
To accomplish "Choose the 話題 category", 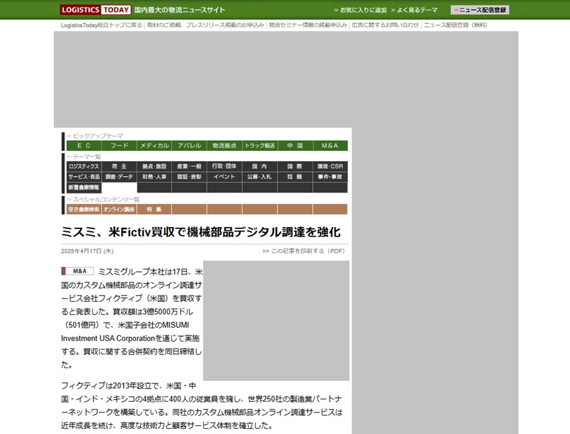I will click(x=295, y=177).
